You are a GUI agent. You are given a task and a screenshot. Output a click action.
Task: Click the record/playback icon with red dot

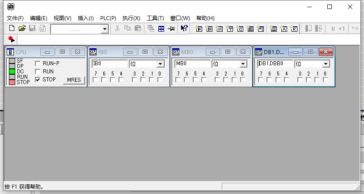(11, 40)
